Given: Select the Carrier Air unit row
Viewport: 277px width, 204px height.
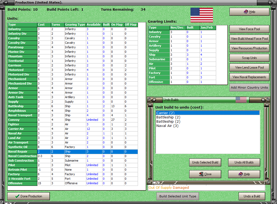Looking at the screenshot, I should pos(73,129).
